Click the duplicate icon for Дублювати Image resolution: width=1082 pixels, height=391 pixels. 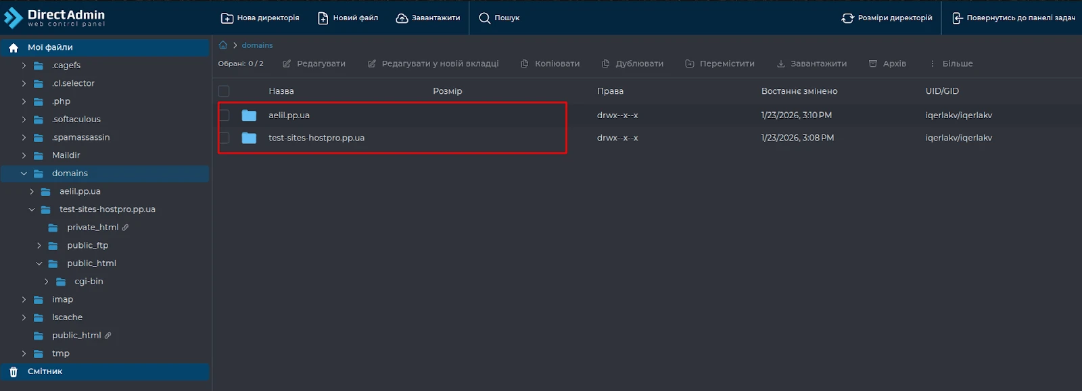[606, 63]
